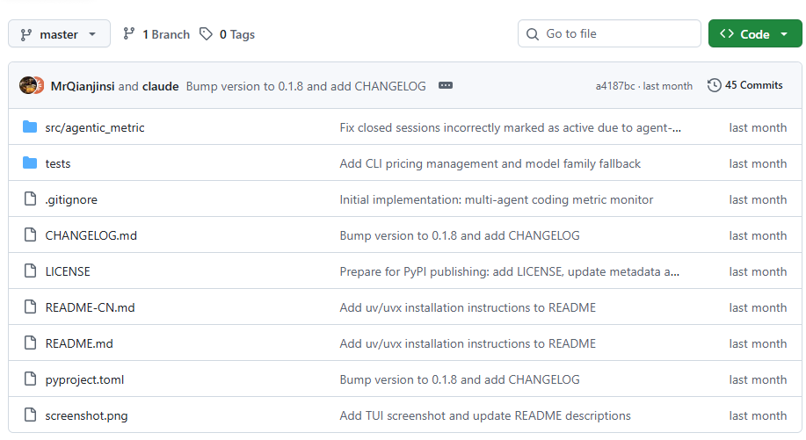Open the pyproject.toml file

[x=84, y=379]
